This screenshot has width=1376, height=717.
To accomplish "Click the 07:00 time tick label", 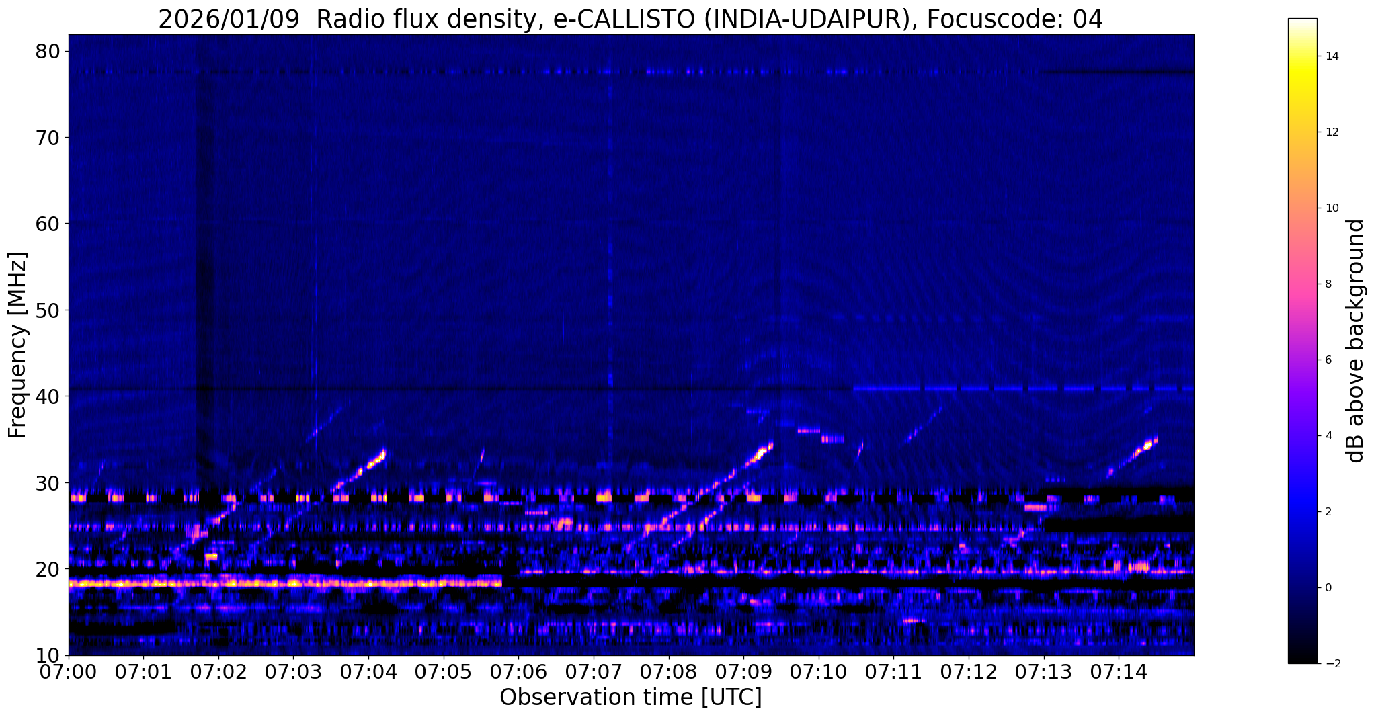I will pos(69,671).
